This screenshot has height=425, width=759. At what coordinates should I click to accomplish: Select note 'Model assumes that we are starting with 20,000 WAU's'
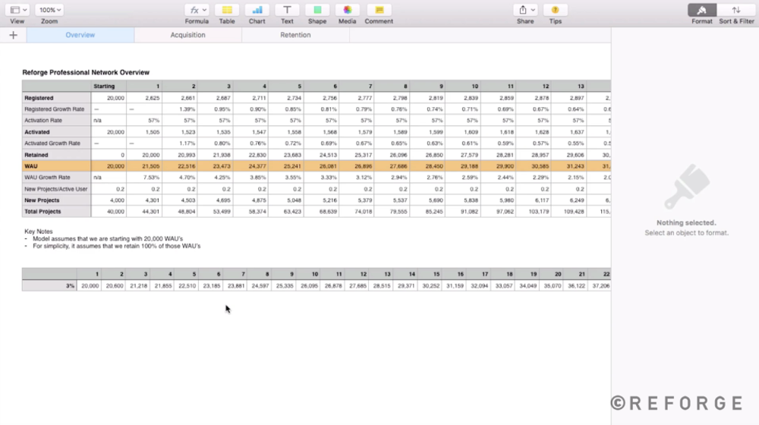coord(108,238)
